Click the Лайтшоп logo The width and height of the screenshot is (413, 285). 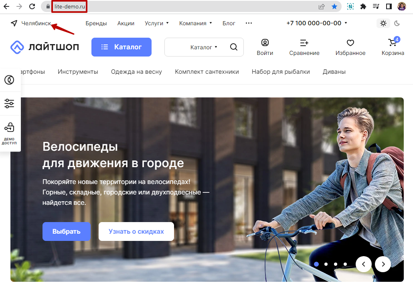click(x=45, y=47)
